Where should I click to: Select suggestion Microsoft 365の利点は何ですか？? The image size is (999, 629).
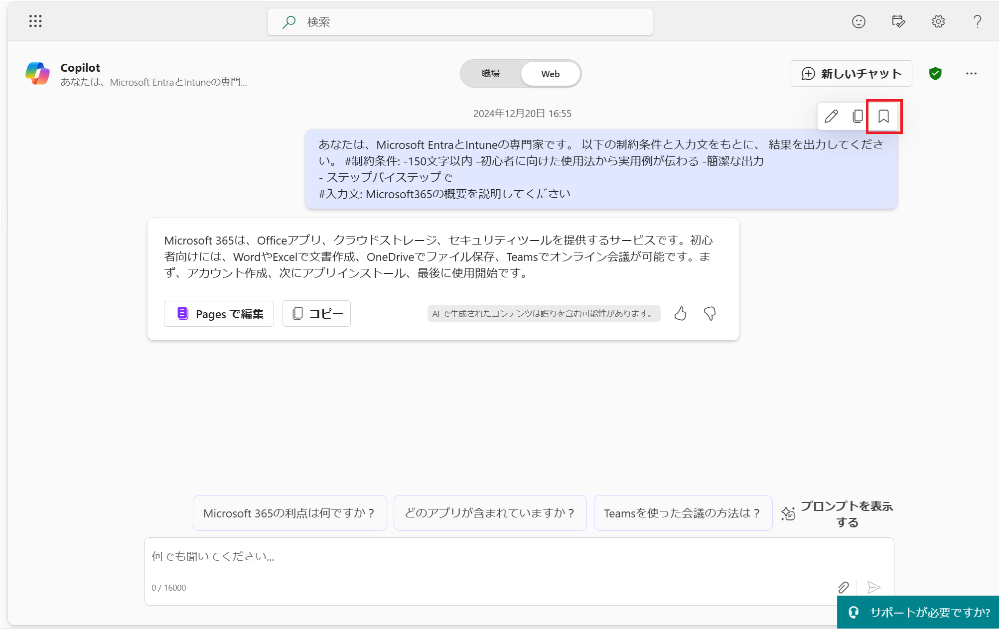(290, 513)
